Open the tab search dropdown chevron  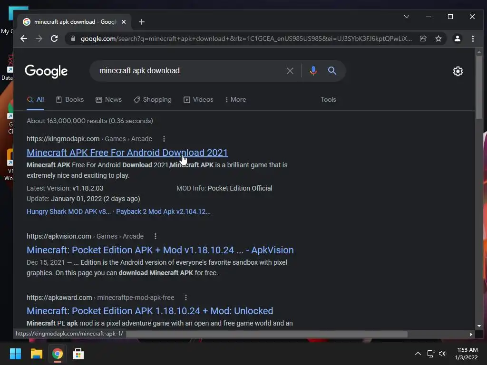pyautogui.click(x=406, y=17)
